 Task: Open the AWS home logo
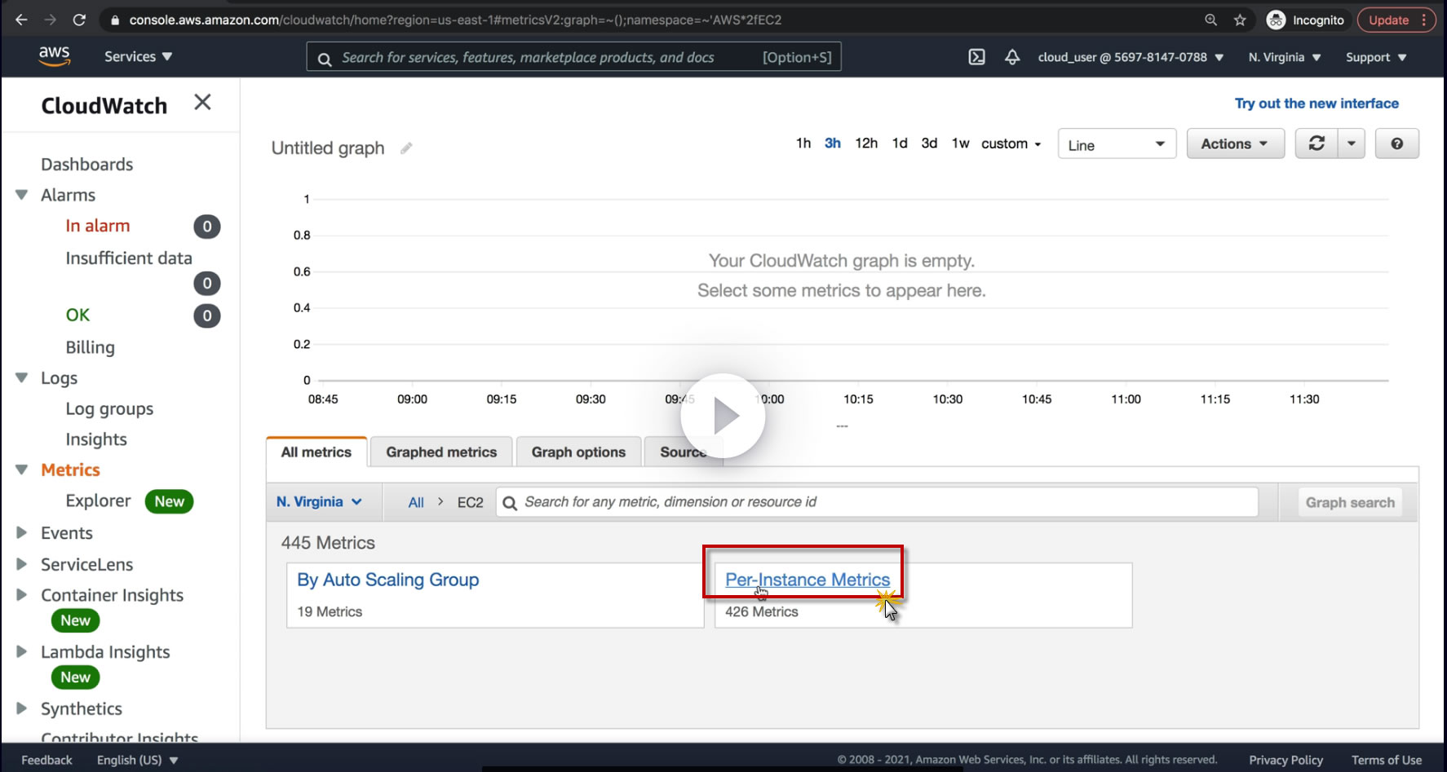[54, 55]
